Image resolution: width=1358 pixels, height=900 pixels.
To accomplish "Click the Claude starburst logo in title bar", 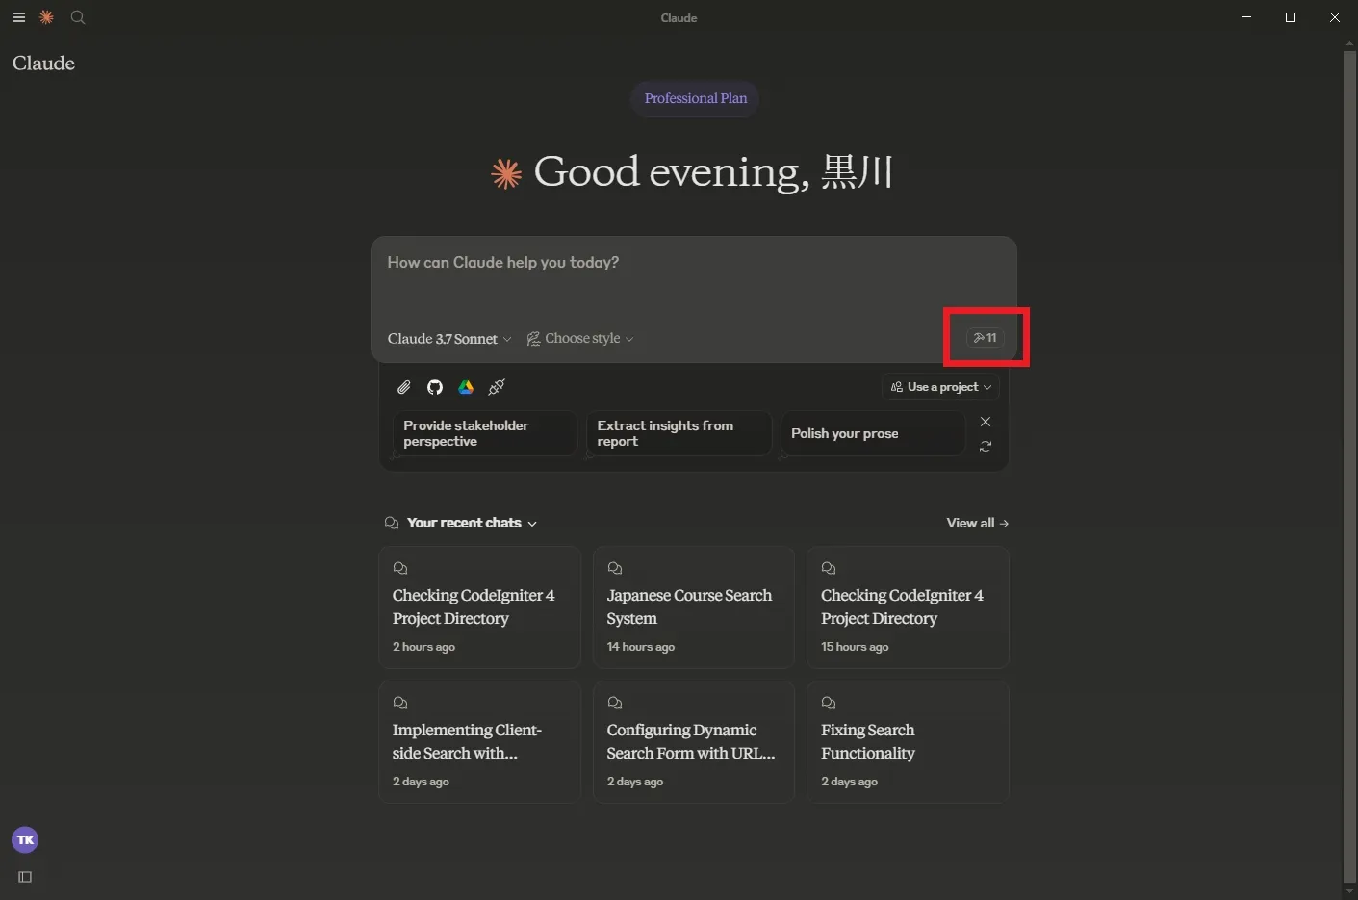I will point(46,17).
